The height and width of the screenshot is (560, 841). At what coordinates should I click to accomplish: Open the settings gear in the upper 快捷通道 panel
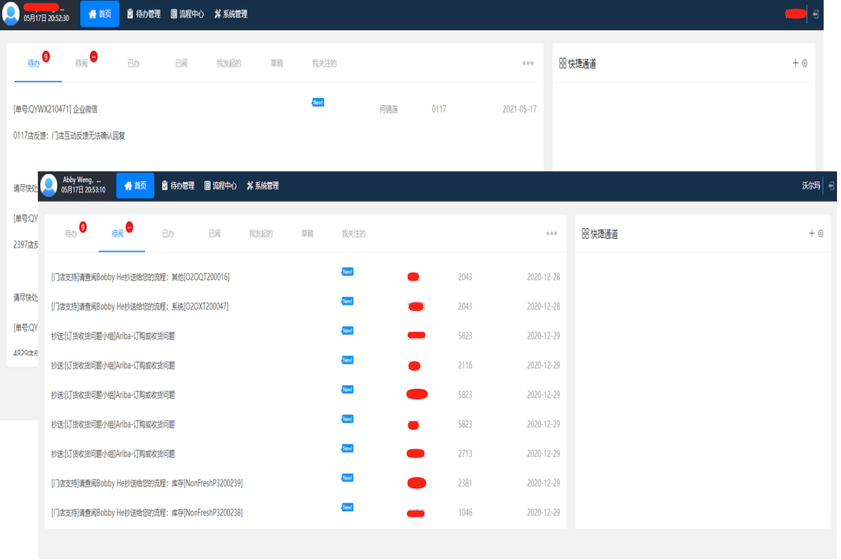tap(805, 63)
